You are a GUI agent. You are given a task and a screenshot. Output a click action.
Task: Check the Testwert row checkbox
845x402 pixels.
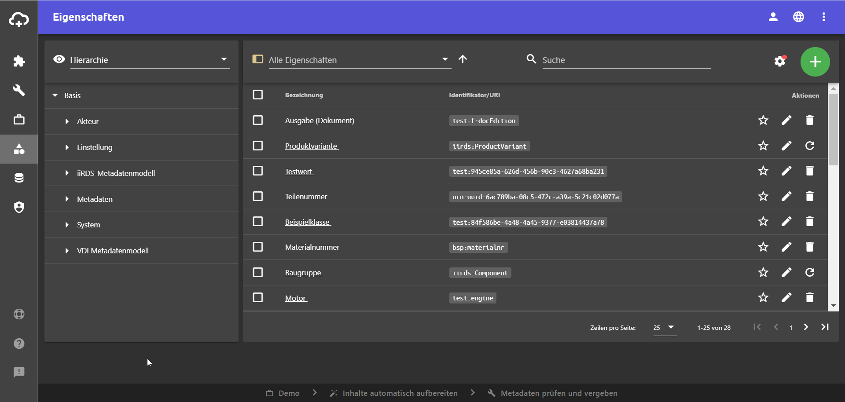(258, 171)
